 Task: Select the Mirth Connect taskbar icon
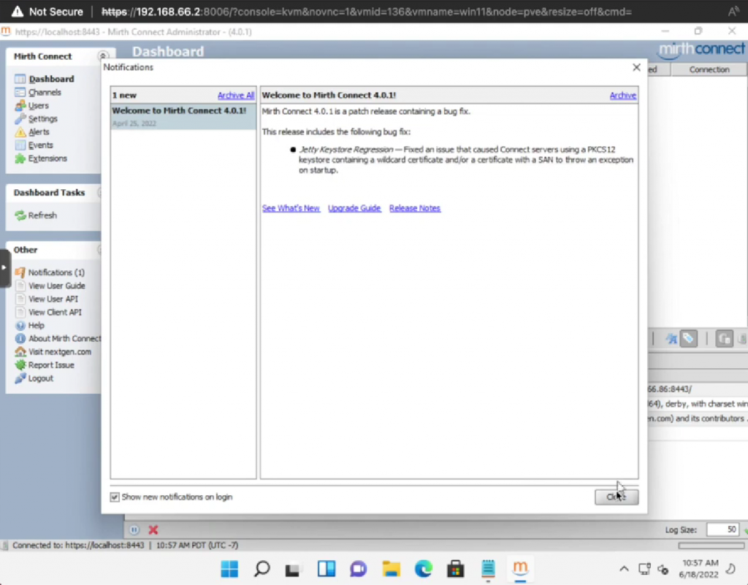pyautogui.click(x=520, y=569)
